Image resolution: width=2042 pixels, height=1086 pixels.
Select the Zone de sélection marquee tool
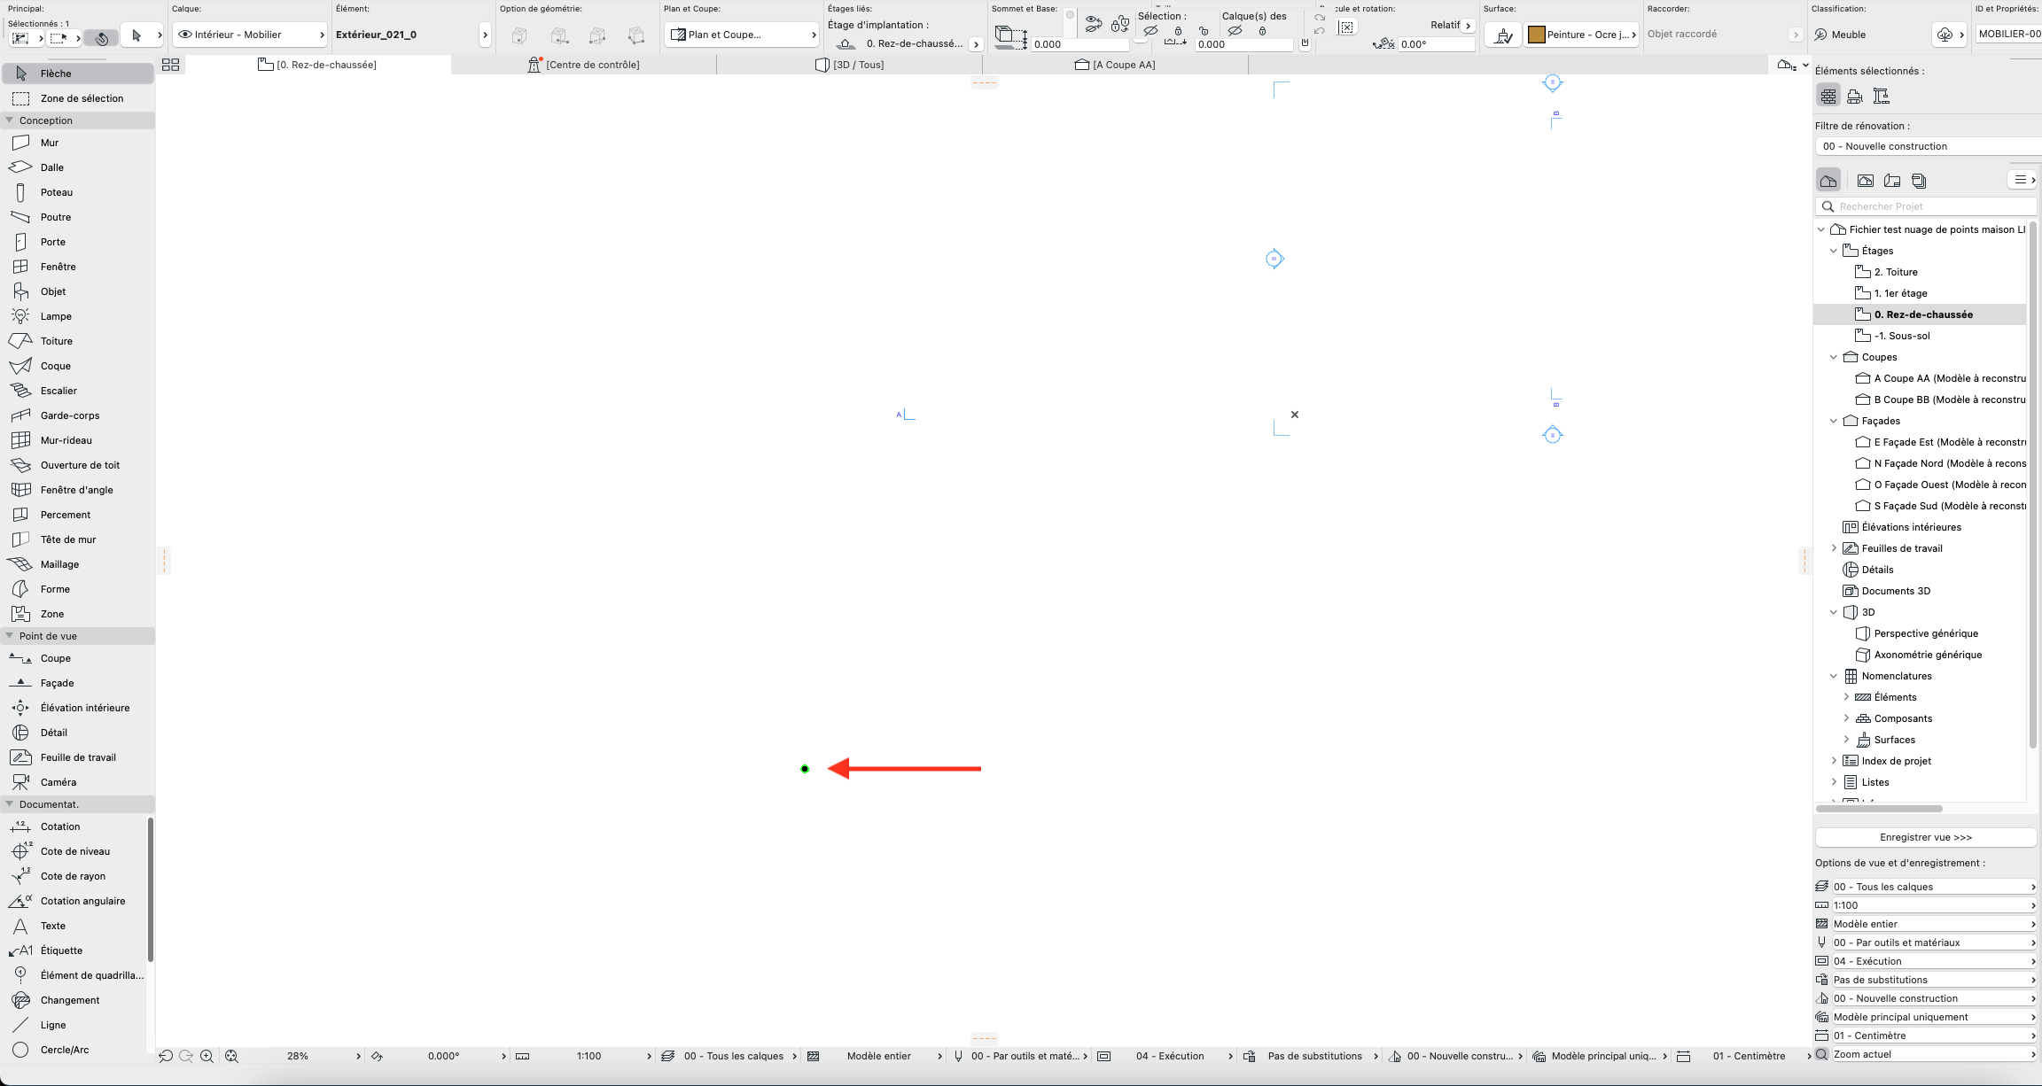(x=78, y=98)
